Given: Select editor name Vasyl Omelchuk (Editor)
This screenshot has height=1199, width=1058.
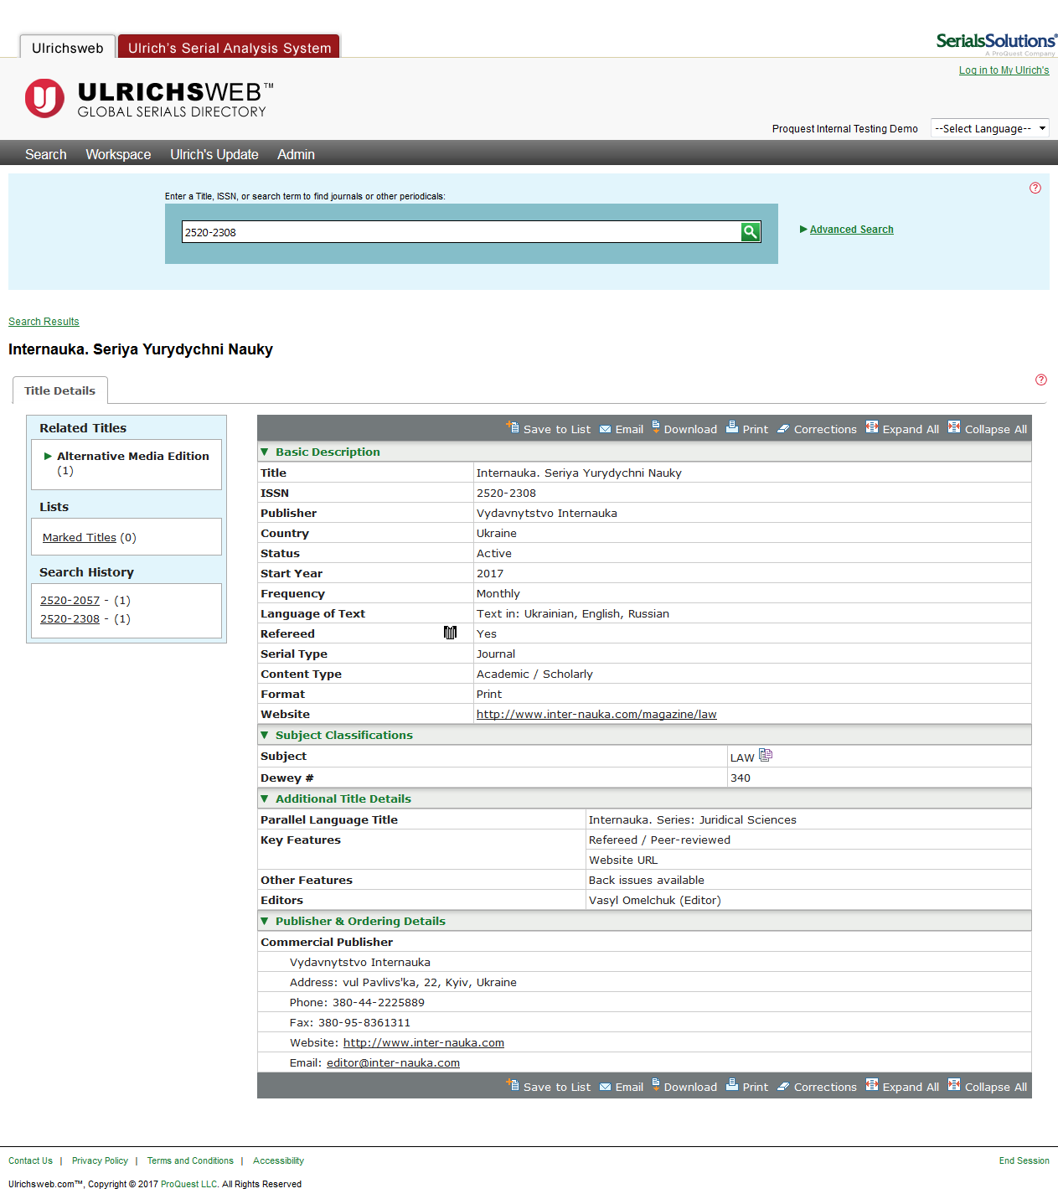Looking at the screenshot, I should [654, 900].
